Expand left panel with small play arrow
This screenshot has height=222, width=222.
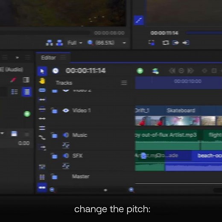pyautogui.click(x=17, y=58)
